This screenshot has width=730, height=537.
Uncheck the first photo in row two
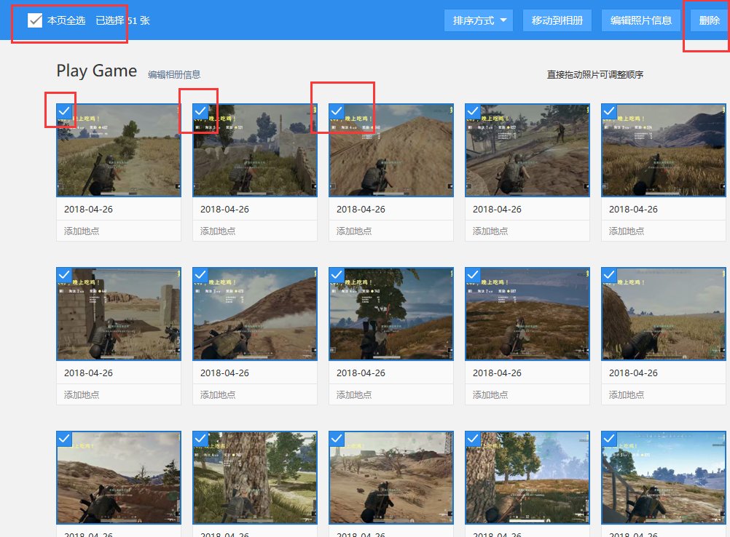click(x=64, y=274)
